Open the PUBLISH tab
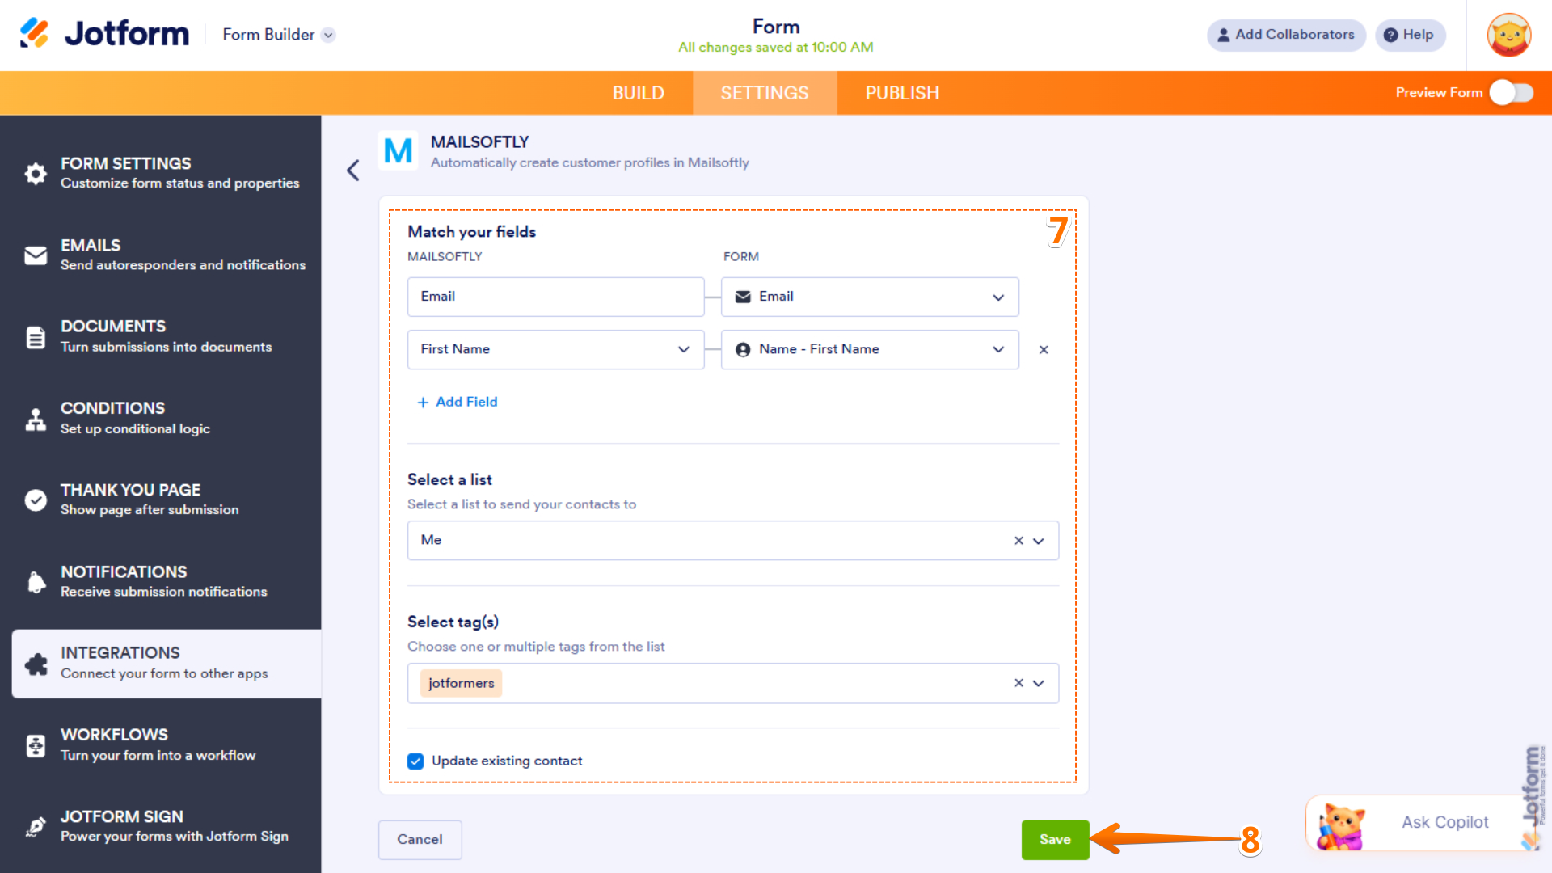Image resolution: width=1552 pixels, height=873 pixels. click(x=901, y=93)
